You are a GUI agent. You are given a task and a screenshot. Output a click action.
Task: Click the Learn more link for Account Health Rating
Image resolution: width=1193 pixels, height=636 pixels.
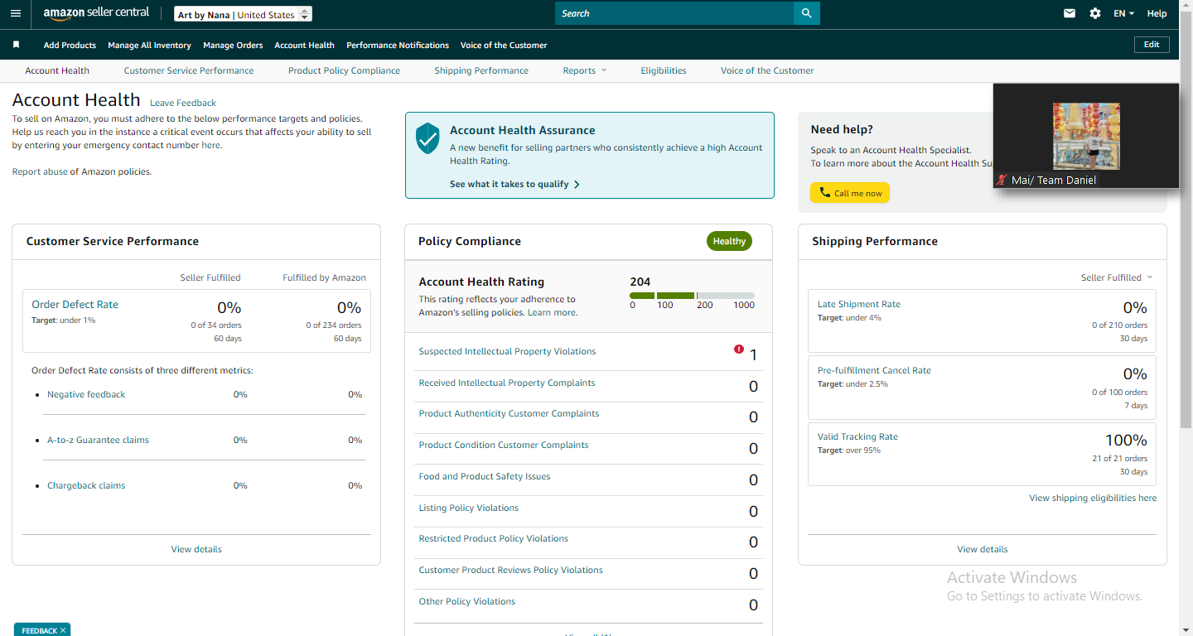tap(552, 312)
